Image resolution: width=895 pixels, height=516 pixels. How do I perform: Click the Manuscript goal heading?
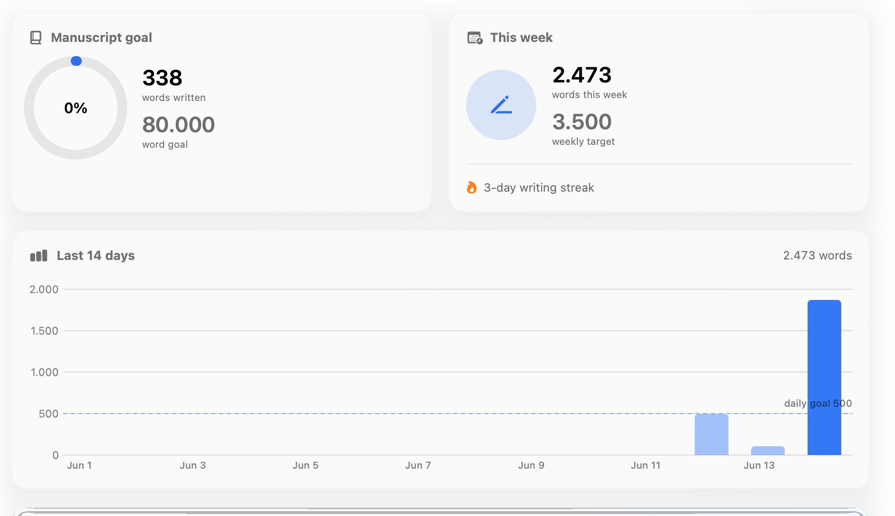[102, 38]
